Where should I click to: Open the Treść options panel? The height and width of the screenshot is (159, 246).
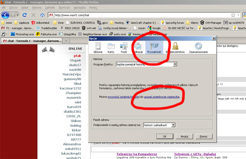[124, 48]
